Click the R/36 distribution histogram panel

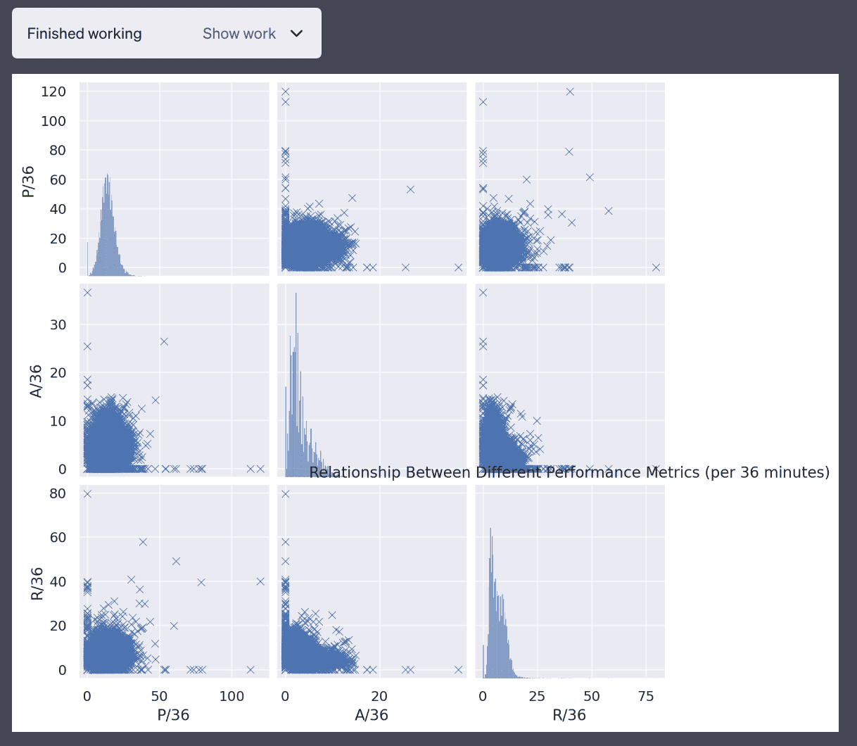pyautogui.click(x=570, y=581)
